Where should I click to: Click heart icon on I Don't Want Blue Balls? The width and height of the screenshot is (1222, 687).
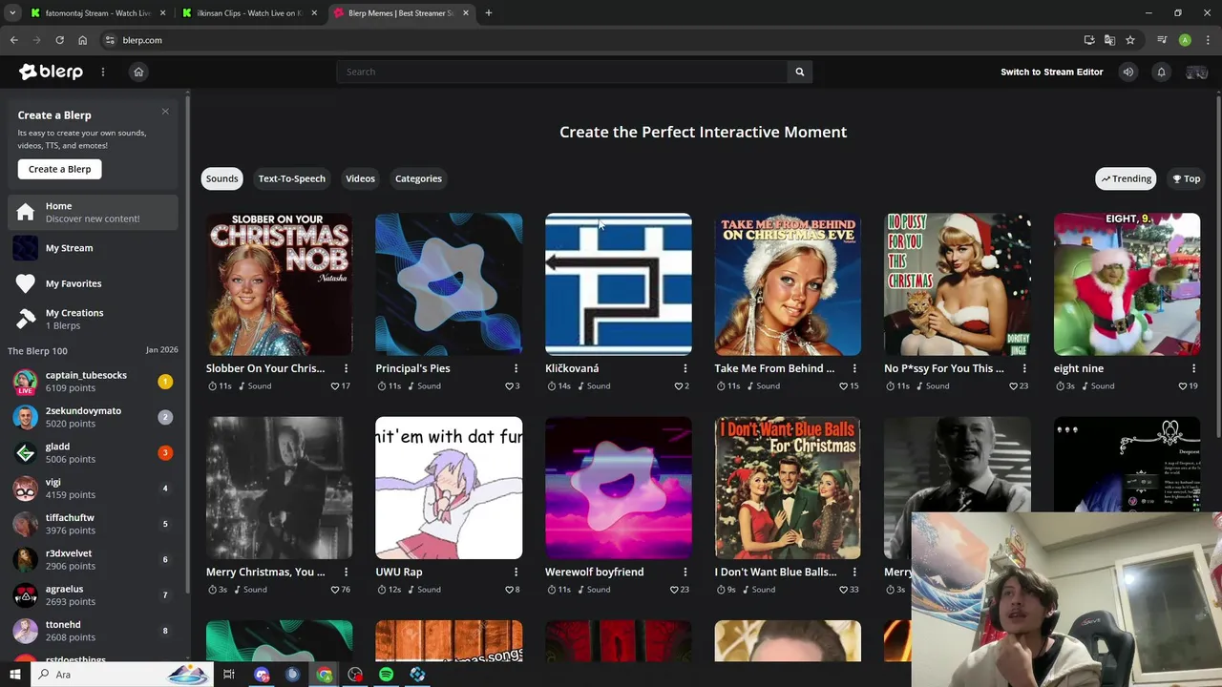click(844, 590)
